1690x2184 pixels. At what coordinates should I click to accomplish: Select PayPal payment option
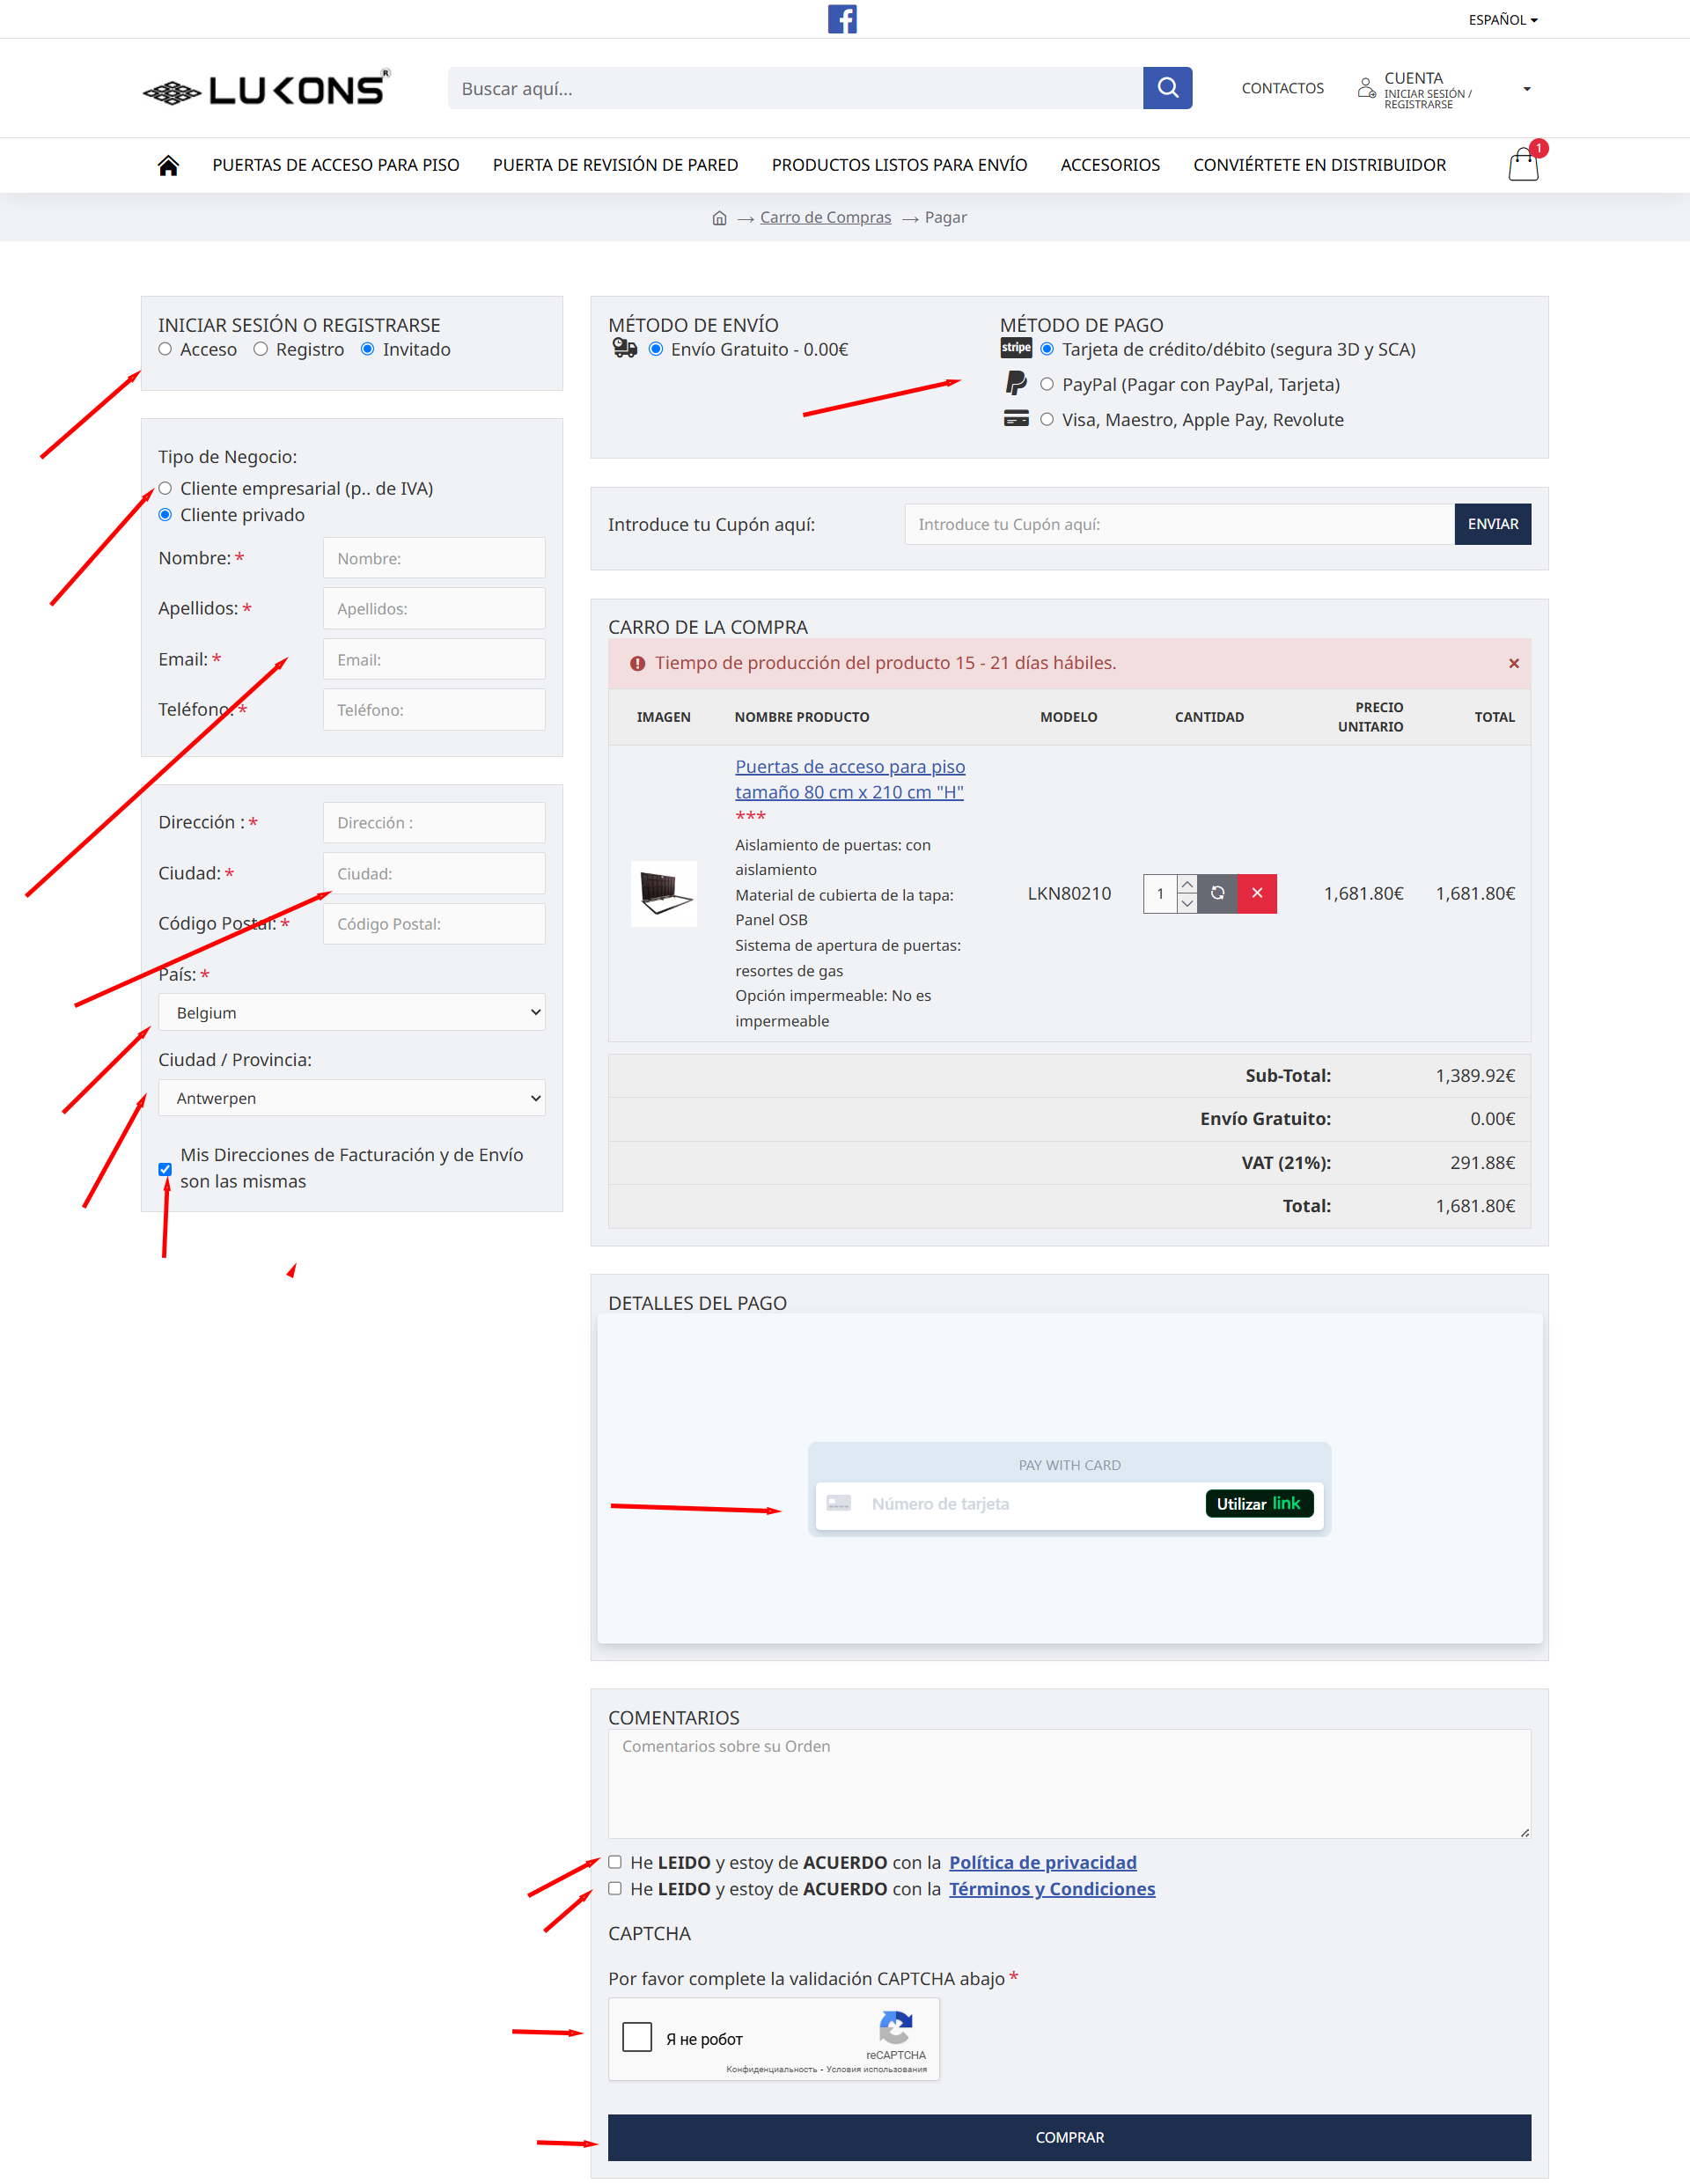(x=1047, y=384)
